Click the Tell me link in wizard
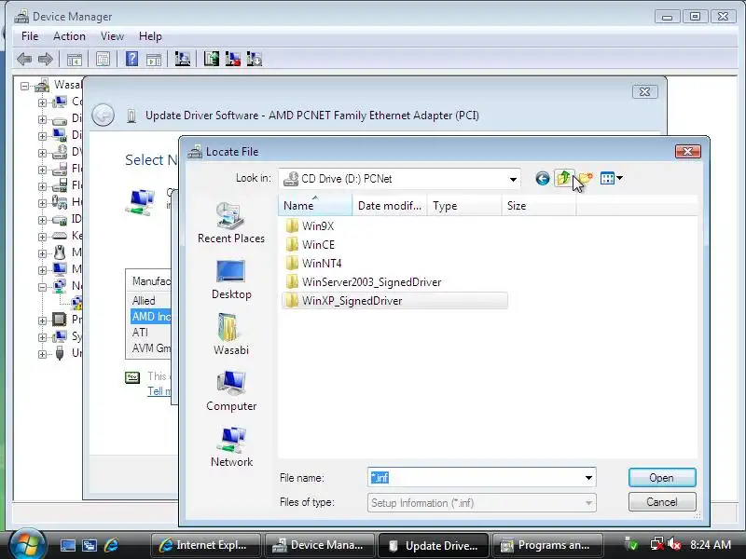Viewport: 746px width, 559px height. point(159,391)
